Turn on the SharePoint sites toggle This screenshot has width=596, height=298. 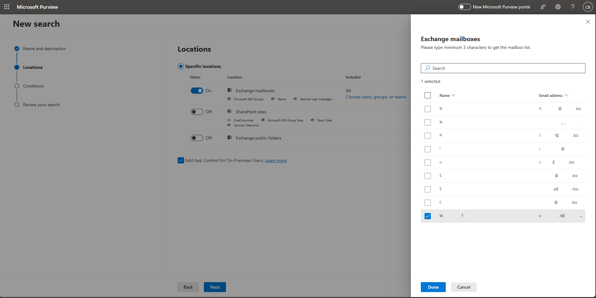tap(197, 112)
